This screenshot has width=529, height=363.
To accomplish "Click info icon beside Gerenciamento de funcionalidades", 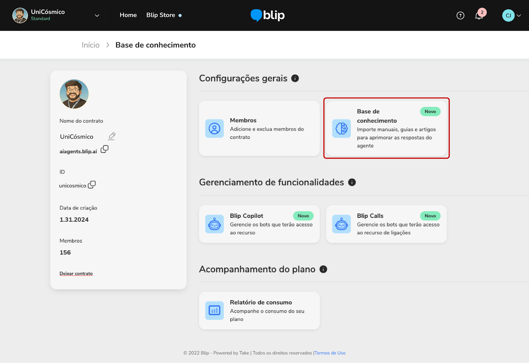I will 352,182.
